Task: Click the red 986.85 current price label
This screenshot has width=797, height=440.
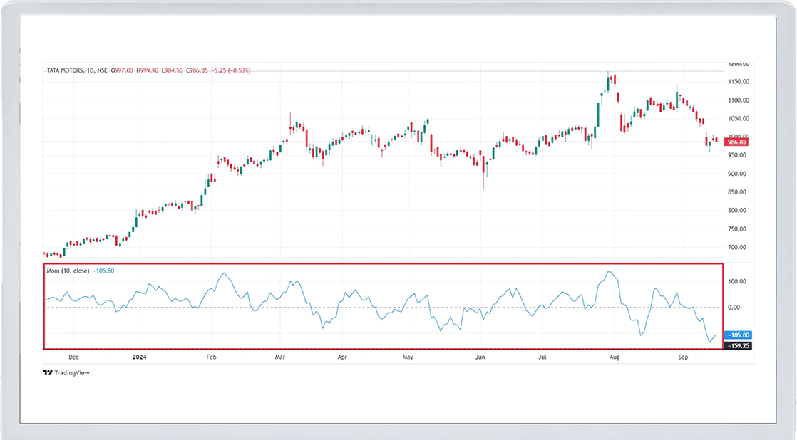Action: click(736, 142)
